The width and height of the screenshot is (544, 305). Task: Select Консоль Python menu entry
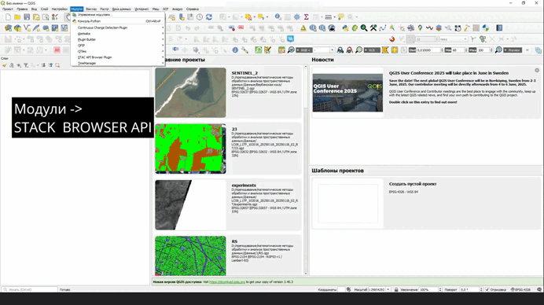tap(118, 21)
